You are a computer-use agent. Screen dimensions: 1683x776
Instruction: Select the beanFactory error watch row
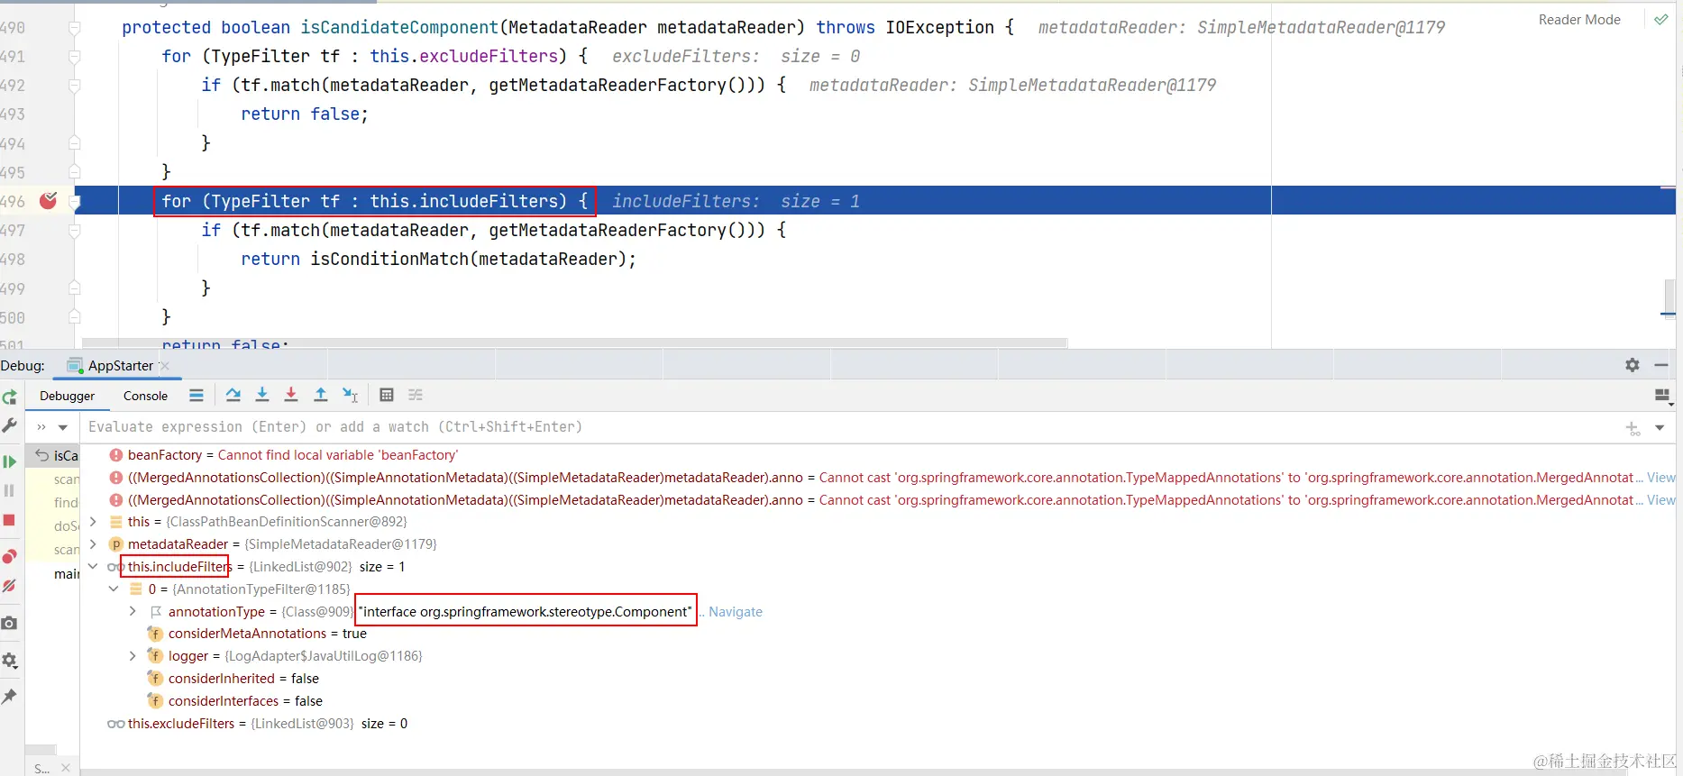pos(877,455)
